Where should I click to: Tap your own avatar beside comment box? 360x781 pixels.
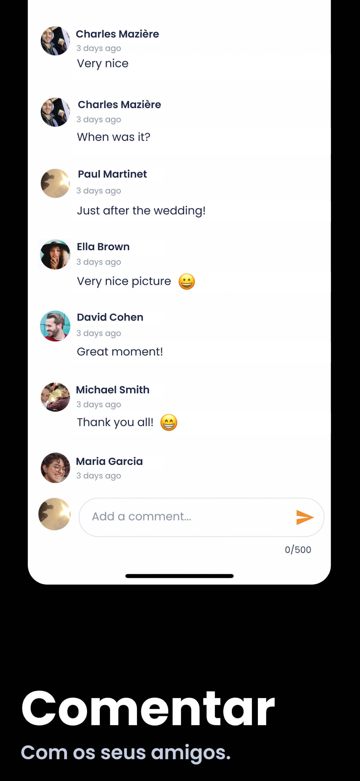[x=54, y=514]
